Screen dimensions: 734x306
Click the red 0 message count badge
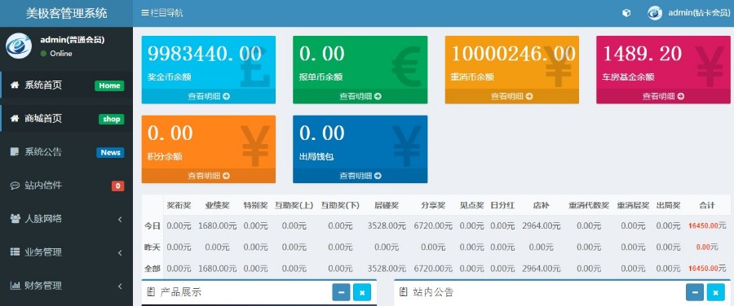click(x=118, y=186)
